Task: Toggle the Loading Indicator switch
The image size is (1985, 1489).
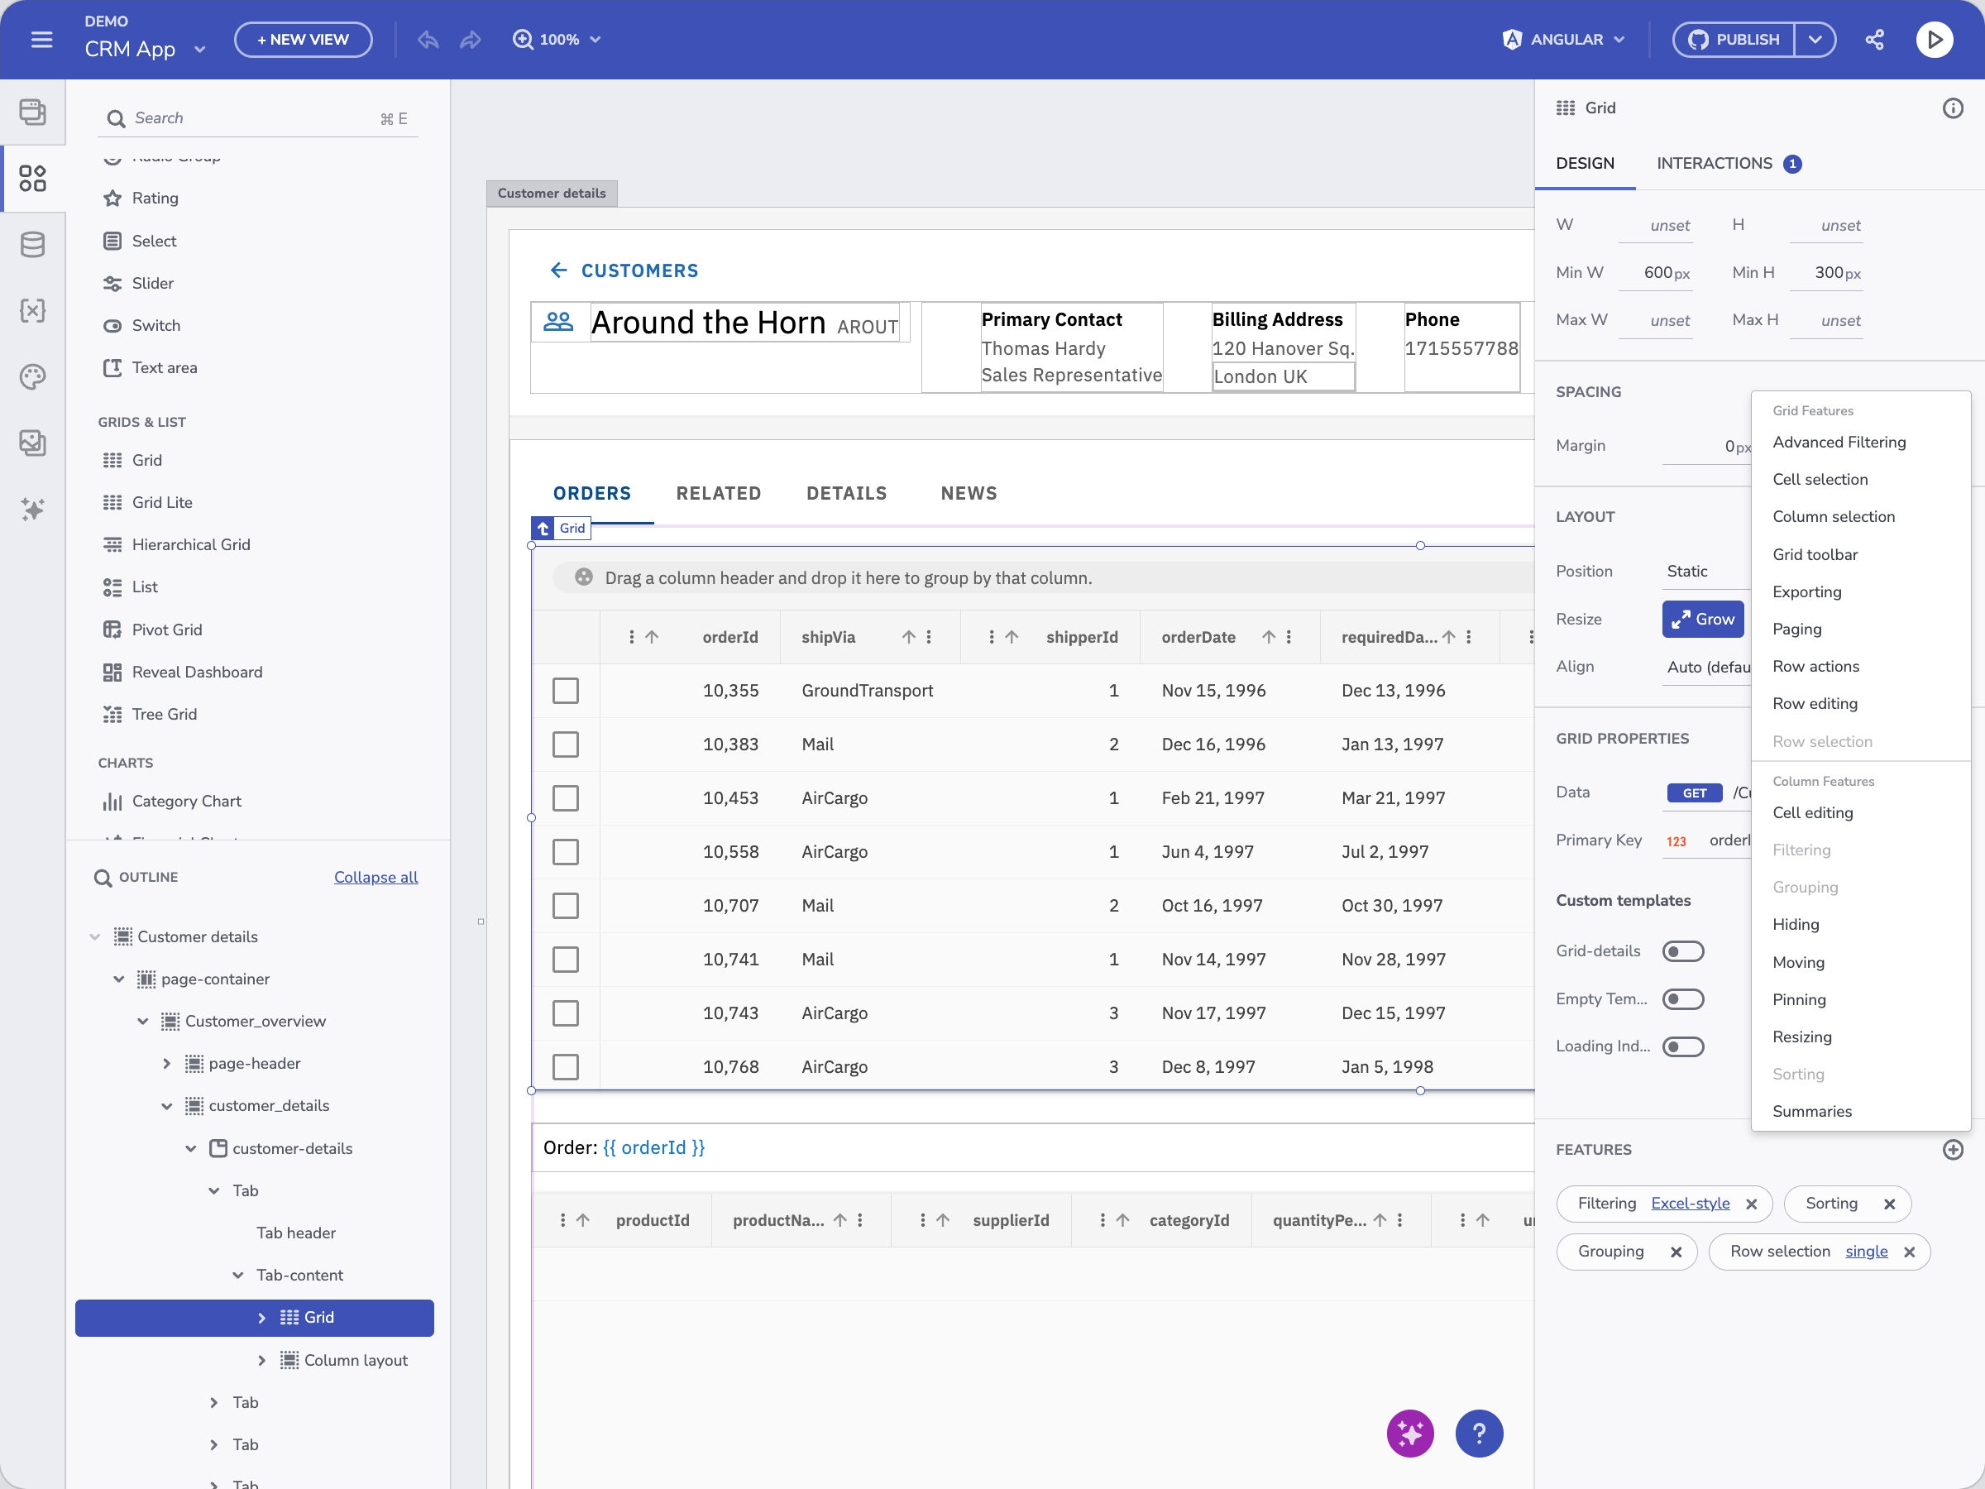Action: pyautogui.click(x=1682, y=1046)
